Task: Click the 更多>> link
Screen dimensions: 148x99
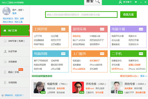Action: (144, 76)
